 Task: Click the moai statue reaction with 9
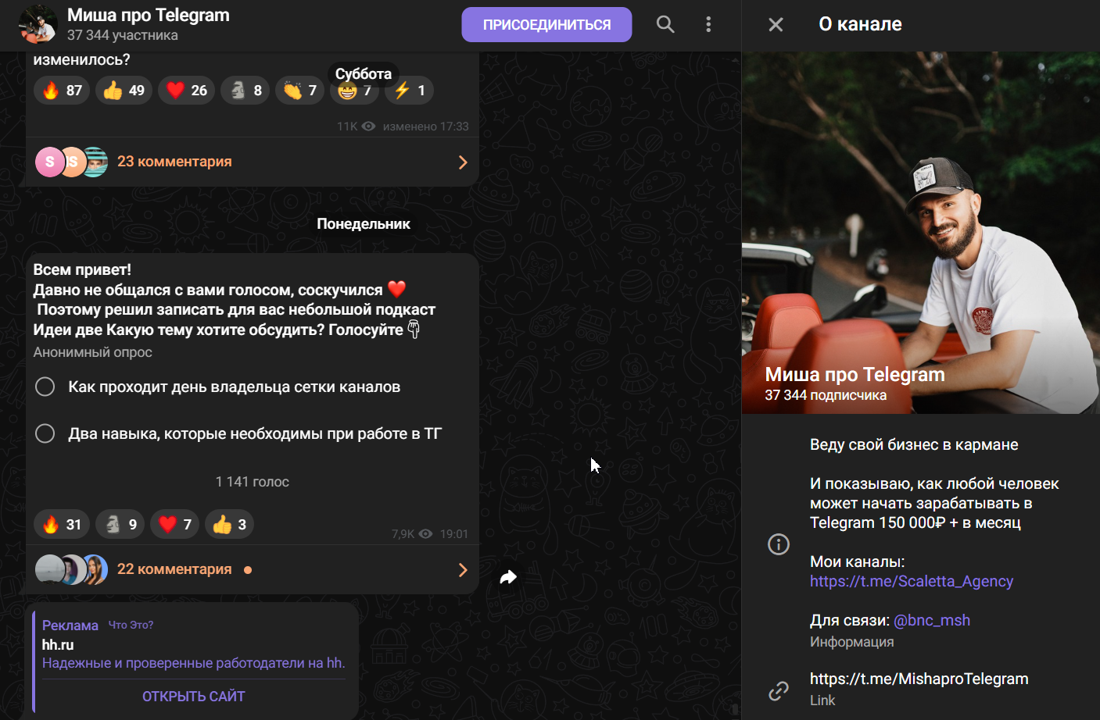120,525
